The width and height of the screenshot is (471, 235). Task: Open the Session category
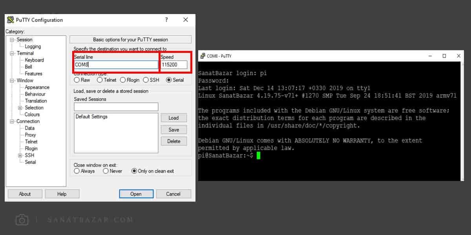[24, 40]
